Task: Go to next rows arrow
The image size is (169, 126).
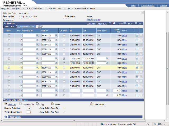Action: coord(136,23)
